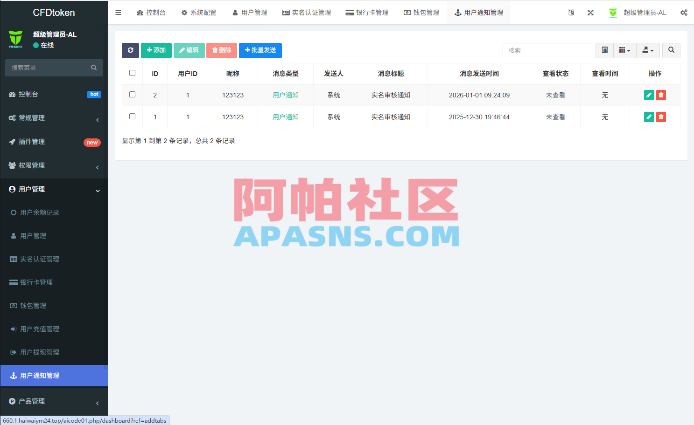The height and width of the screenshot is (425, 694).
Task: Click 用户通知 link in row ID 2
Action: coord(286,95)
